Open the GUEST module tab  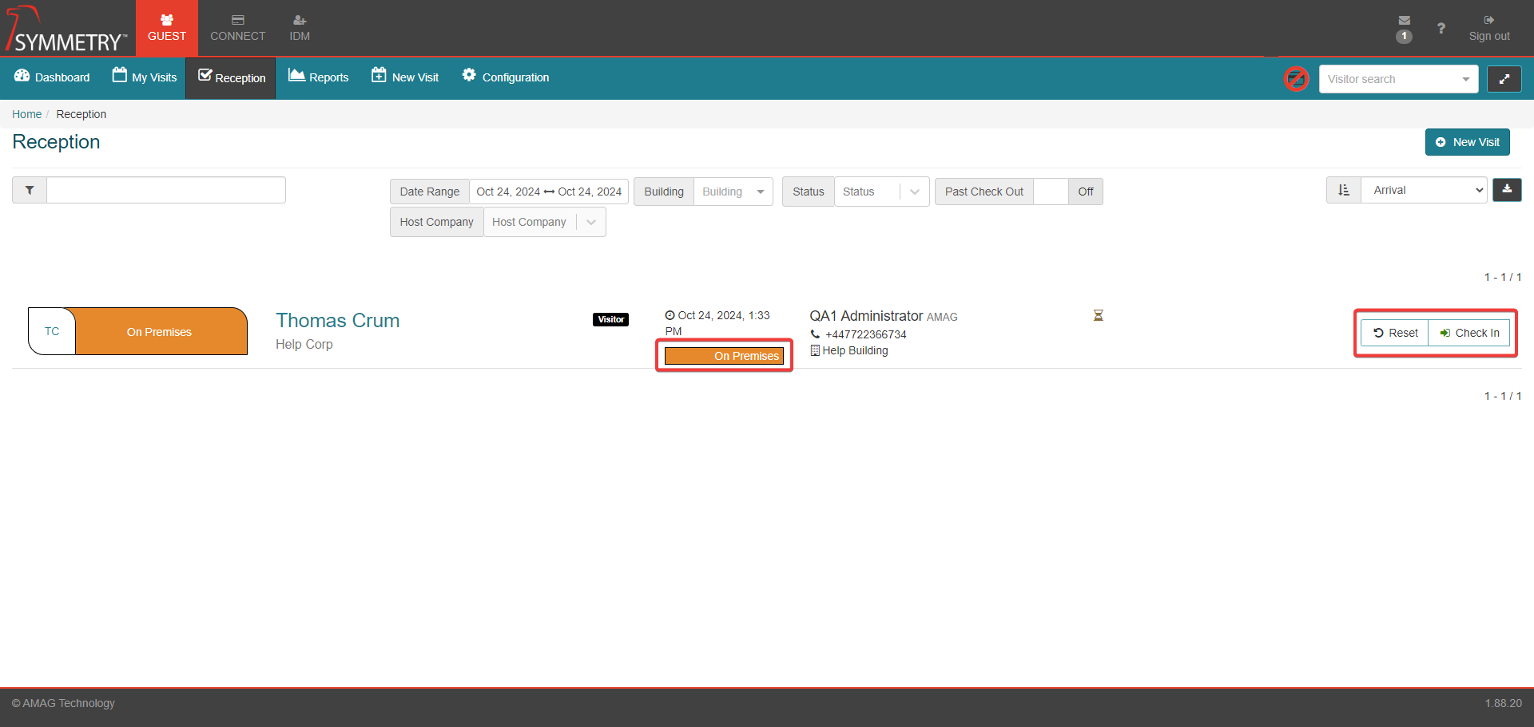pos(166,28)
